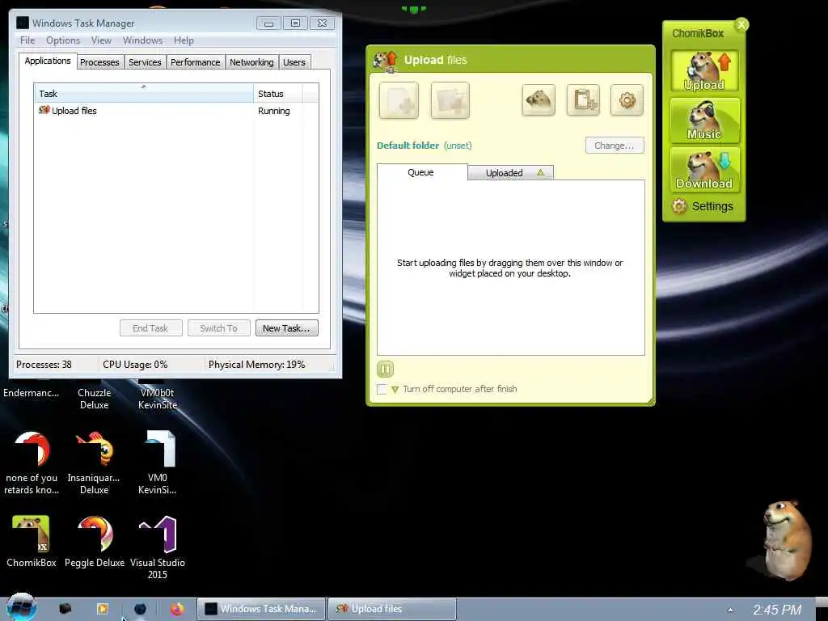Sort by the Task column header
The width and height of the screenshot is (828, 621).
tap(144, 94)
